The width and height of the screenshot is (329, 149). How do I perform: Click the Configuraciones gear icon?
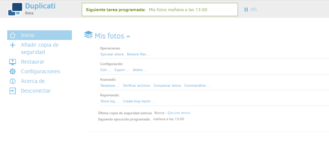coord(13,71)
